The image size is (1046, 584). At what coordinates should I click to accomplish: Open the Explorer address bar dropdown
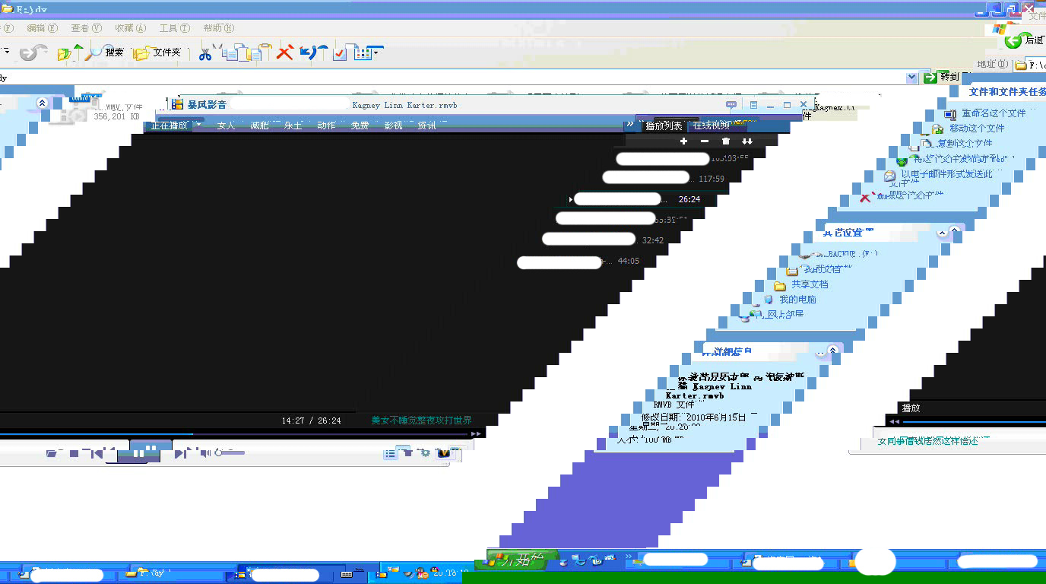click(912, 78)
